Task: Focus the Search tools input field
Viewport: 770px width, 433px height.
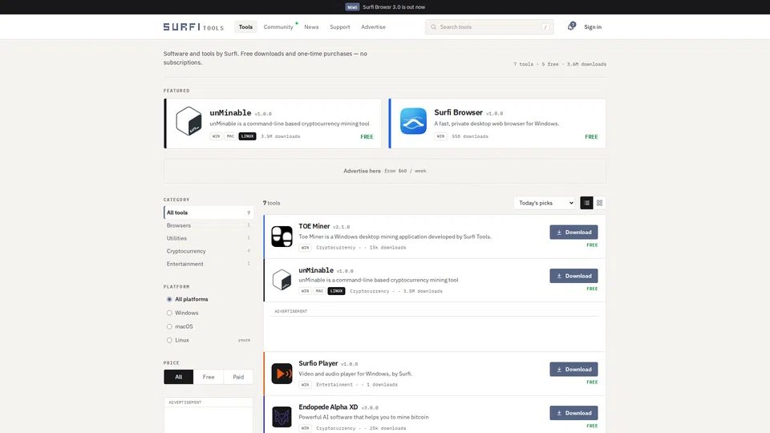Action: (489, 27)
